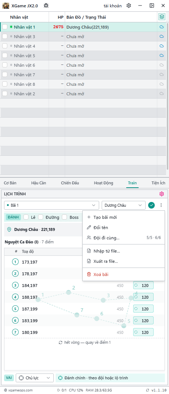The image size is (169, 394).
Task: Choose Đội đi cùng... menu entry
Action: coord(124,237)
